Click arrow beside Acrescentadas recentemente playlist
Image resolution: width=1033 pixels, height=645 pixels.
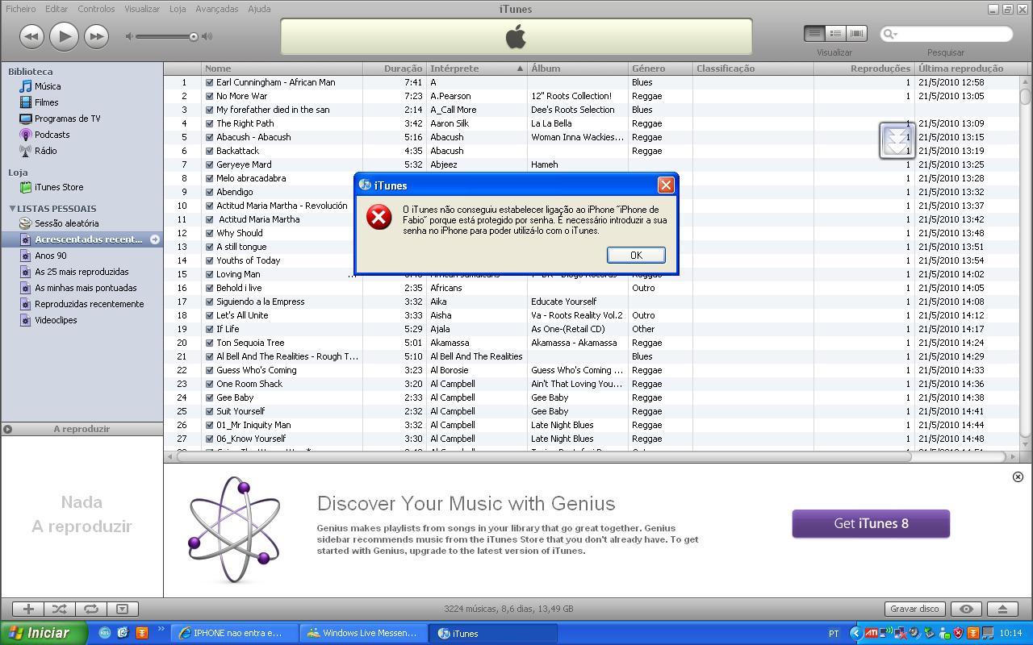tap(155, 239)
